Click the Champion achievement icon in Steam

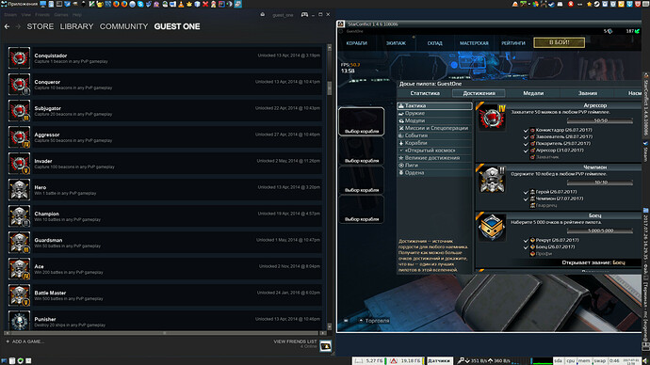(x=19, y=216)
